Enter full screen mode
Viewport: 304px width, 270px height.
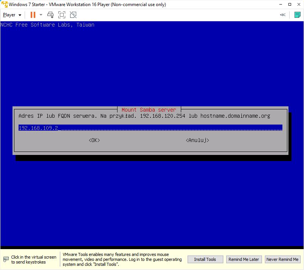tap(62, 15)
